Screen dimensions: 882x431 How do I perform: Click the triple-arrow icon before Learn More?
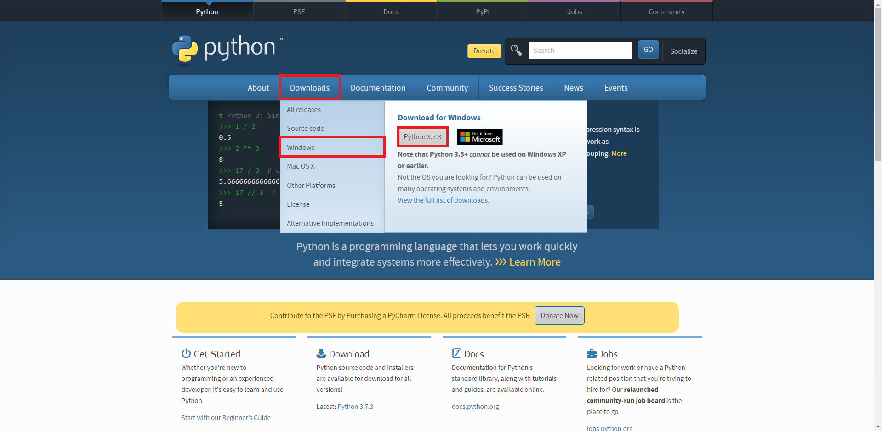[x=501, y=262]
